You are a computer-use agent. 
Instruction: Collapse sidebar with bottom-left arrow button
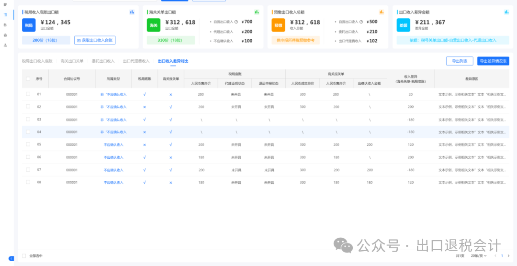[x=11, y=258]
